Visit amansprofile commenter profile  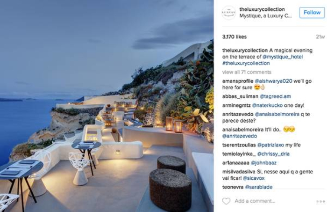tap(238, 81)
